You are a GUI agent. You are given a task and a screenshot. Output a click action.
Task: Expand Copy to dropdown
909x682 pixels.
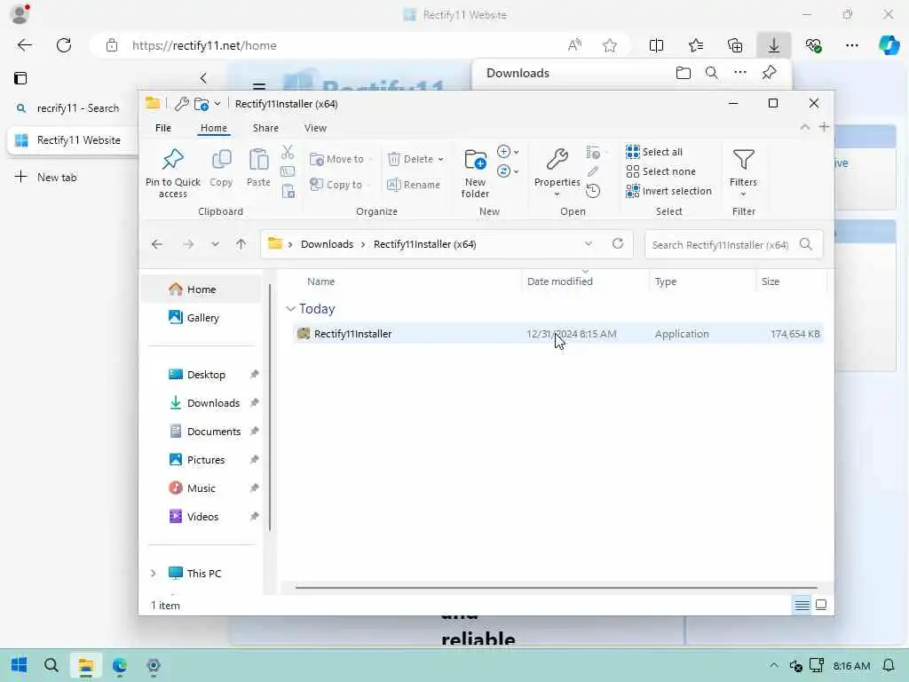coord(368,185)
